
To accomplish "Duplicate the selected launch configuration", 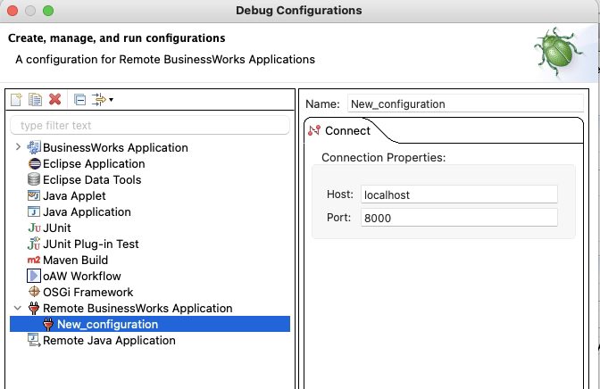I will pos(35,99).
